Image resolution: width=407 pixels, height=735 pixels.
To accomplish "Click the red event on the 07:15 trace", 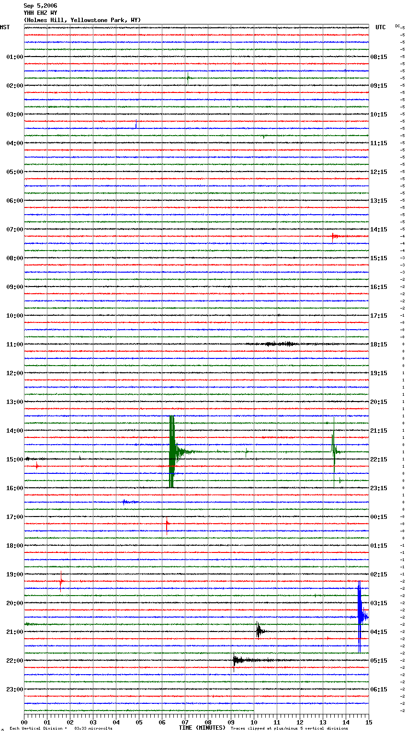I will coord(335,236).
